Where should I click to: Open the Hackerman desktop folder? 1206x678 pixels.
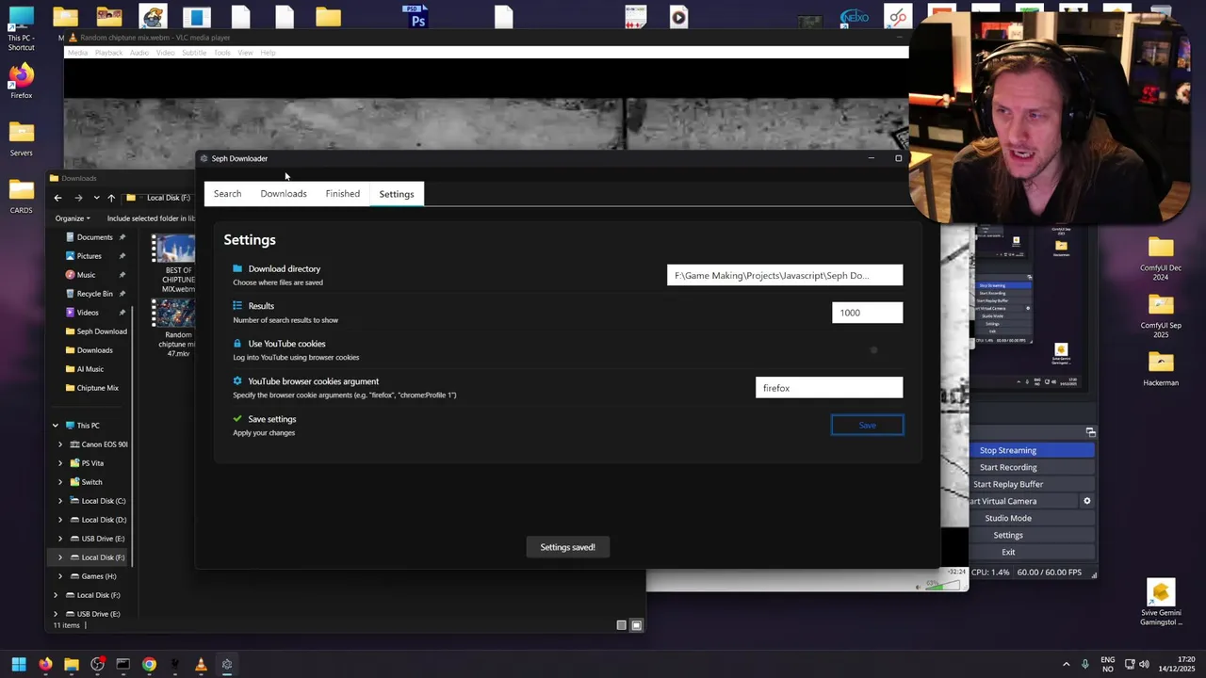coord(1161,368)
